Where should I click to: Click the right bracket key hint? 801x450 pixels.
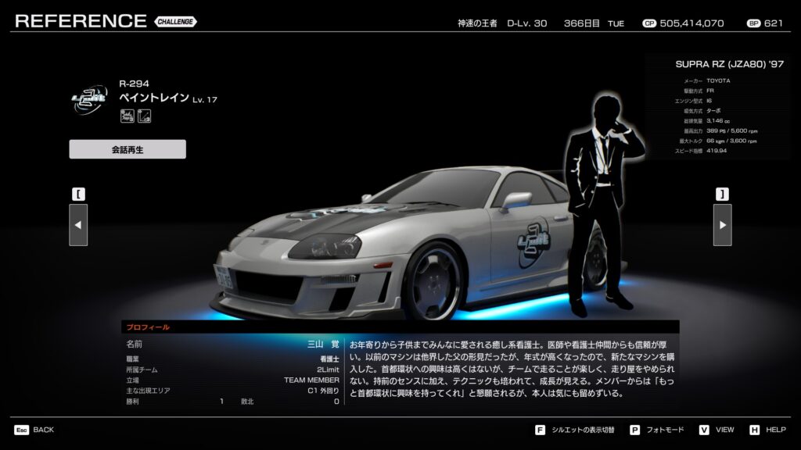[722, 194]
